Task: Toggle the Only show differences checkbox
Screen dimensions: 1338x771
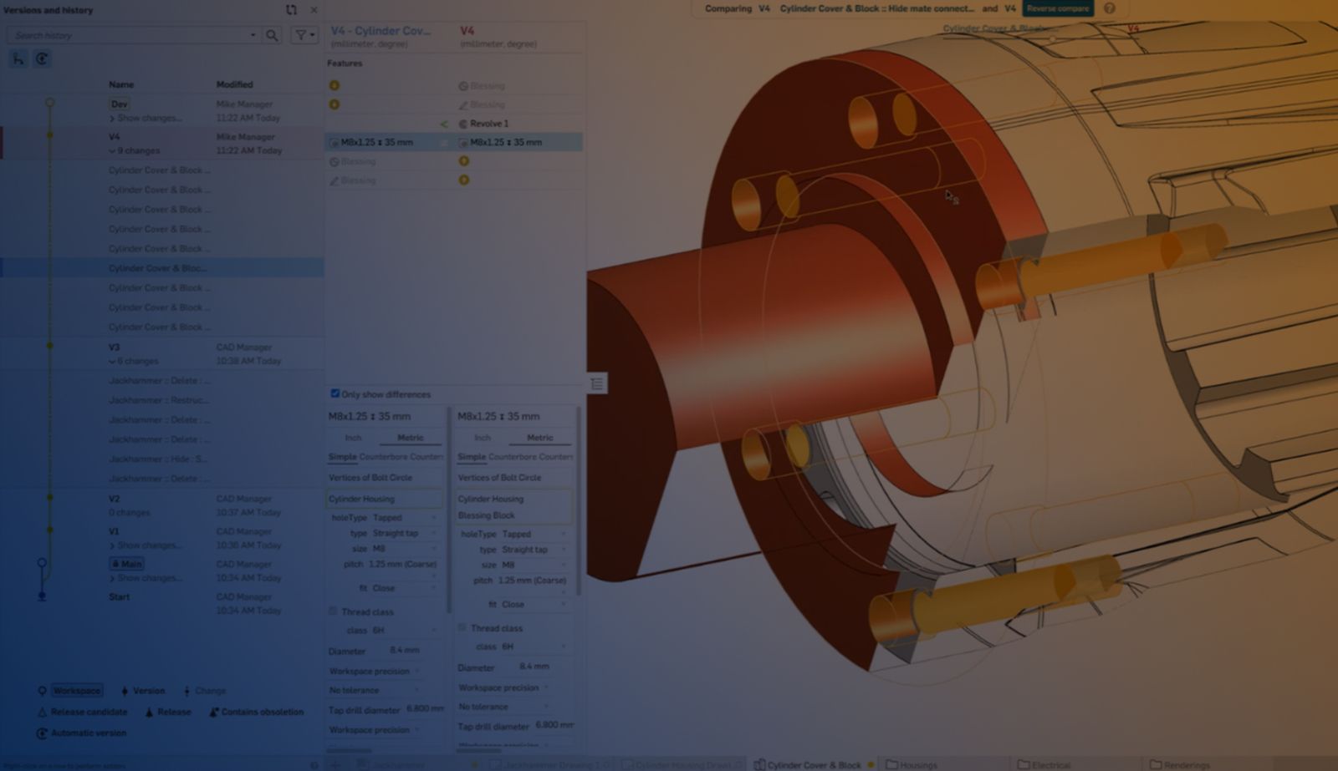Action: pyautogui.click(x=334, y=393)
